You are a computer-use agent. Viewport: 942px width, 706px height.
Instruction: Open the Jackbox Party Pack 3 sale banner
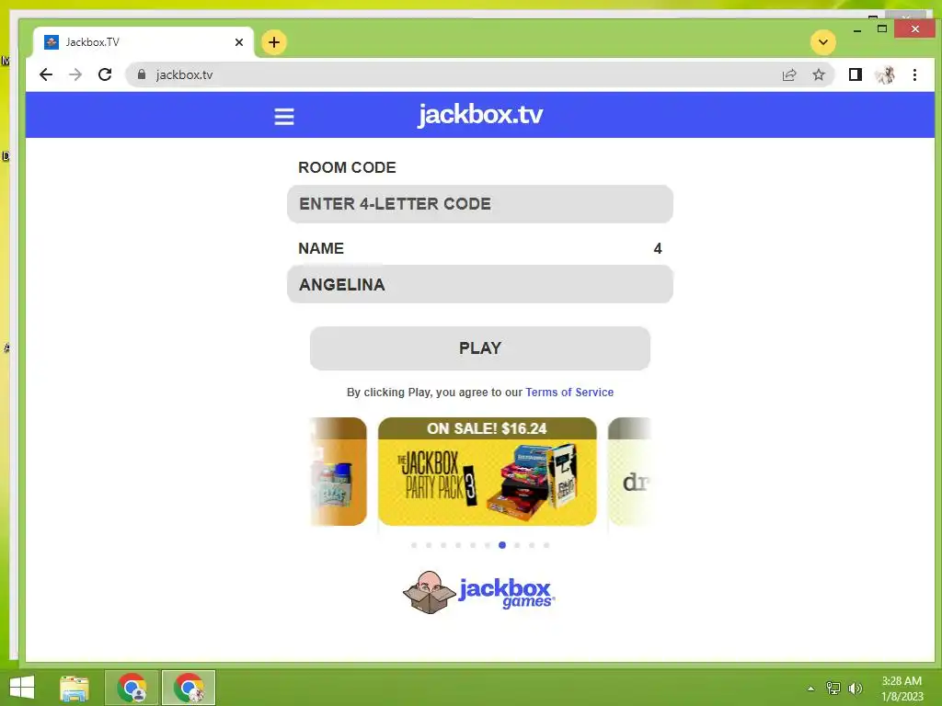pos(488,472)
